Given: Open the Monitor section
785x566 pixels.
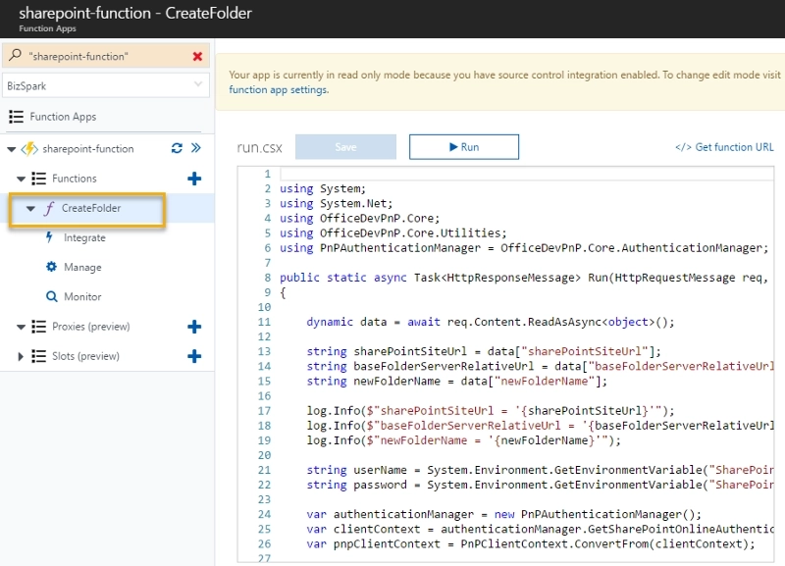Looking at the screenshot, I should tap(82, 297).
